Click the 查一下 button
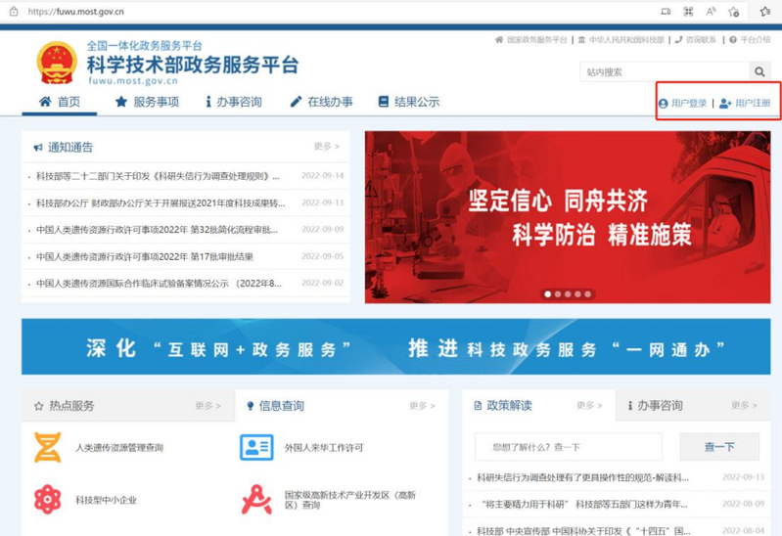This screenshot has height=536, width=782. [x=719, y=447]
